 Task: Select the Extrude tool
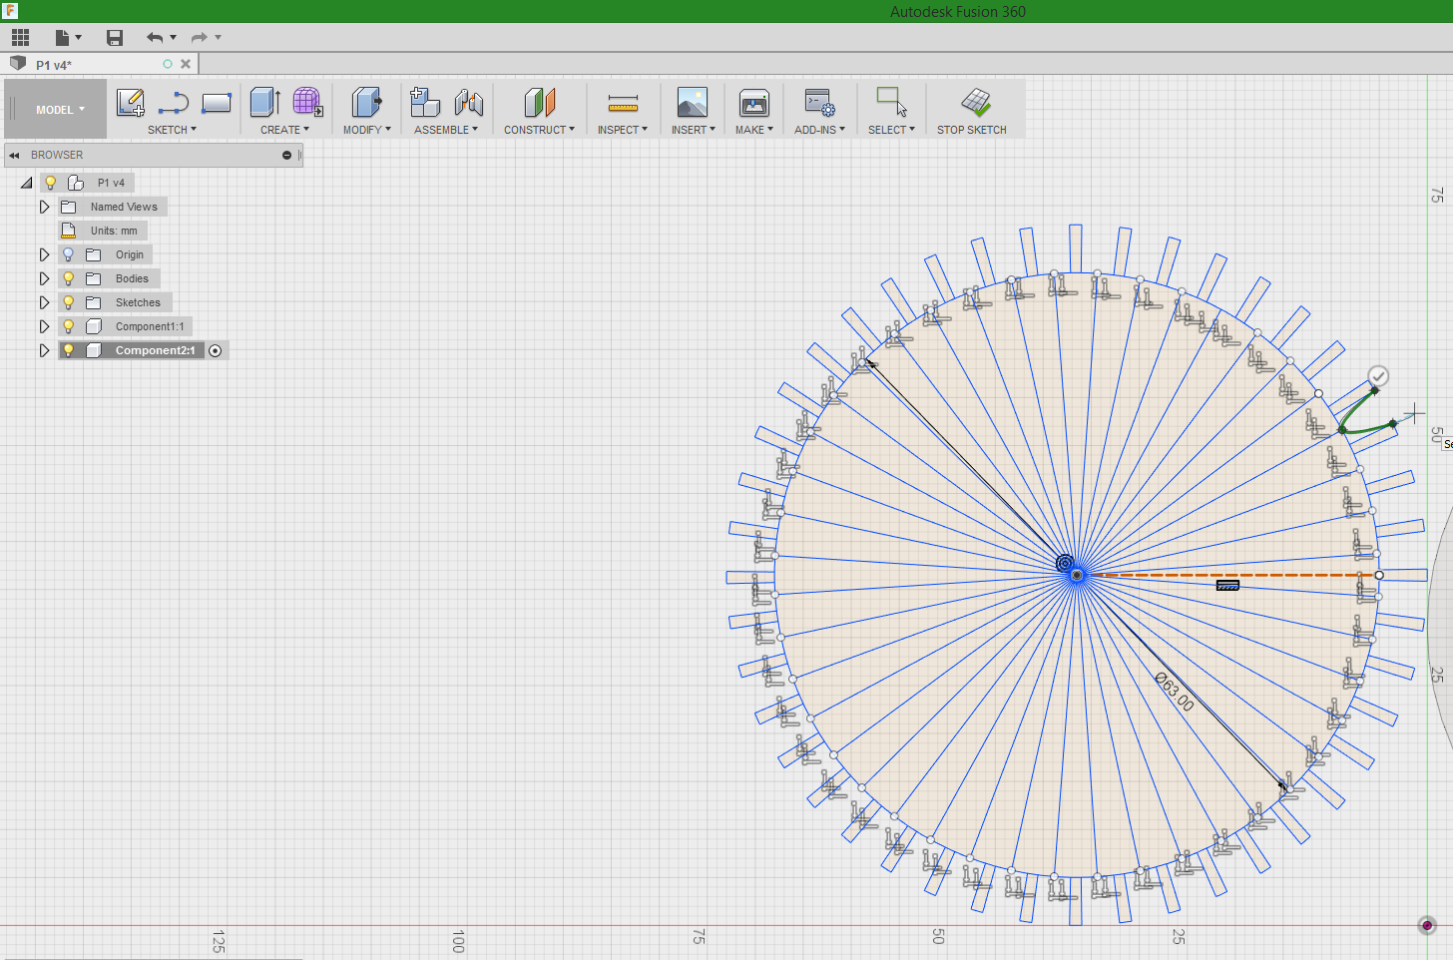[x=265, y=102]
